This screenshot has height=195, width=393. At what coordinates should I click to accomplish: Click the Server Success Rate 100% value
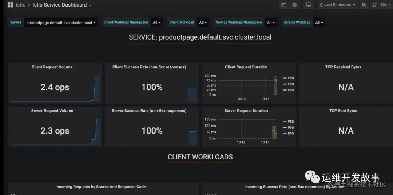click(152, 131)
